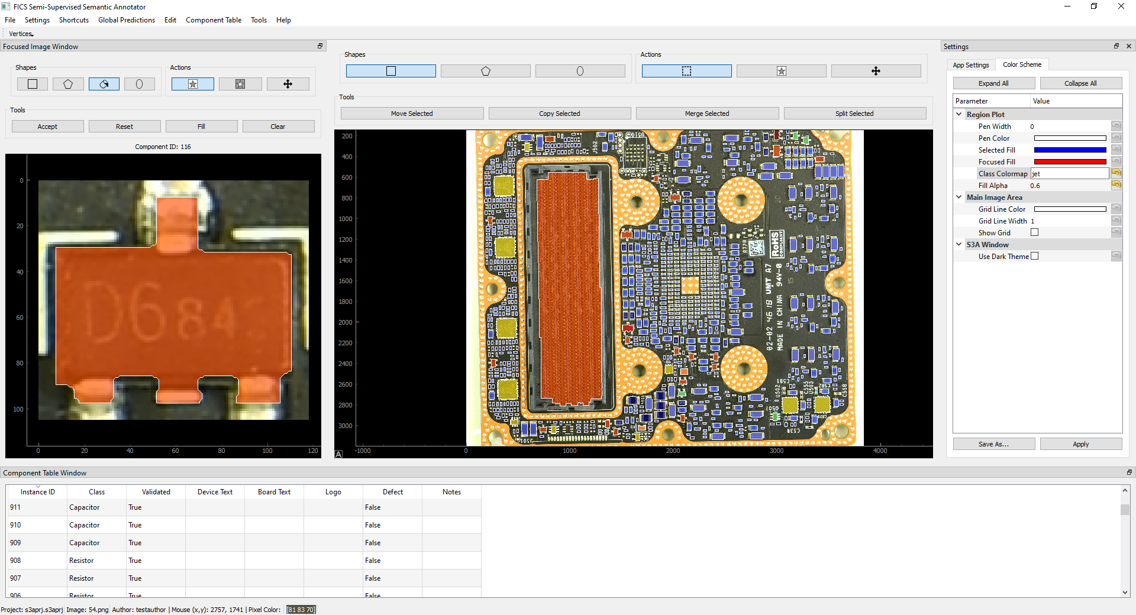Select the paint bucket shape tool

pyautogui.click(x=104, y=83)
